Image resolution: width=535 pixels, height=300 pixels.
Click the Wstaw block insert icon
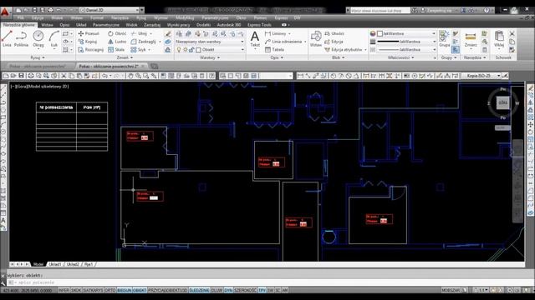coord(316,38)
